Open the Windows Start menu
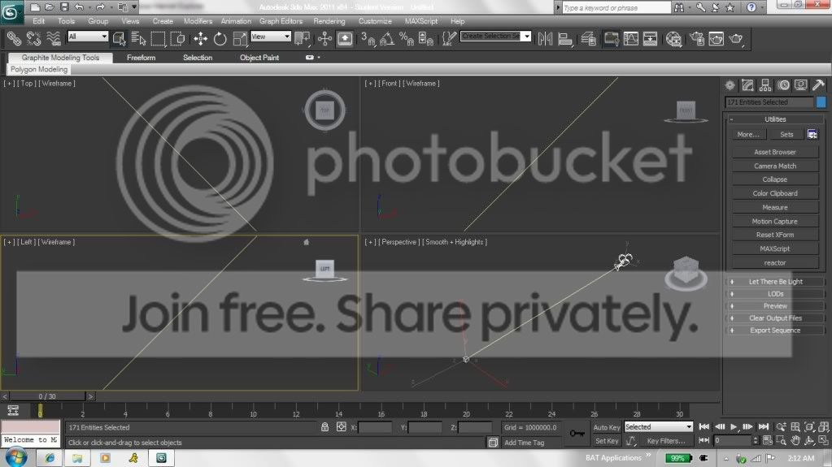Viewport: 832px width, 467px height. coord(15,457)
